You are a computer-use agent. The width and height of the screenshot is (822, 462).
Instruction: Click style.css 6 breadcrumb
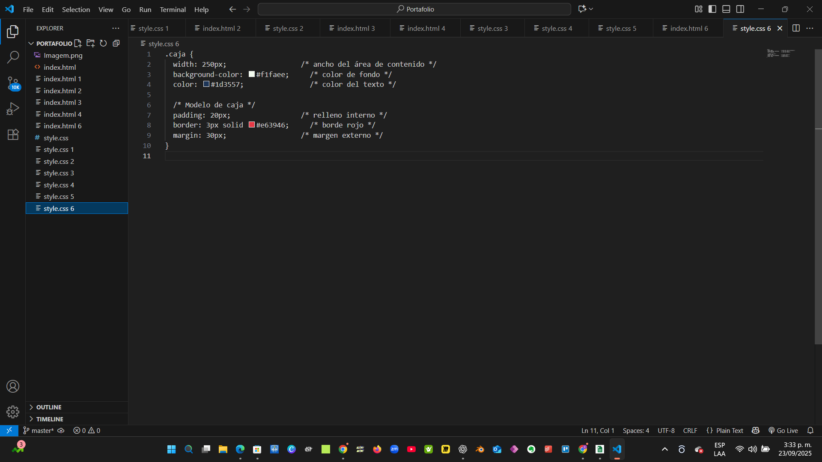160,44
